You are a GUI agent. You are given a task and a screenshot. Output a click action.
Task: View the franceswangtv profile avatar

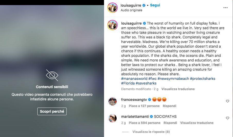pyautogui.click(x=113, y=101)
